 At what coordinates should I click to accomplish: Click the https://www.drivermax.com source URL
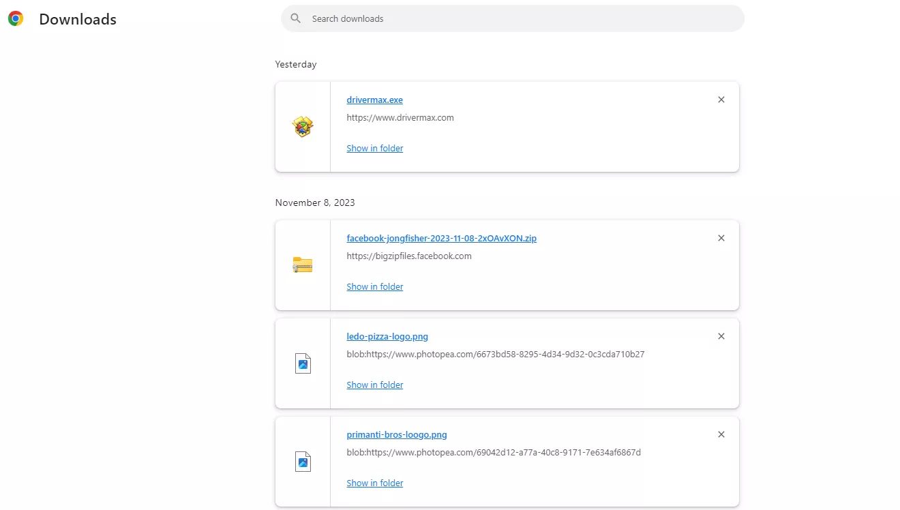(400, 117)
